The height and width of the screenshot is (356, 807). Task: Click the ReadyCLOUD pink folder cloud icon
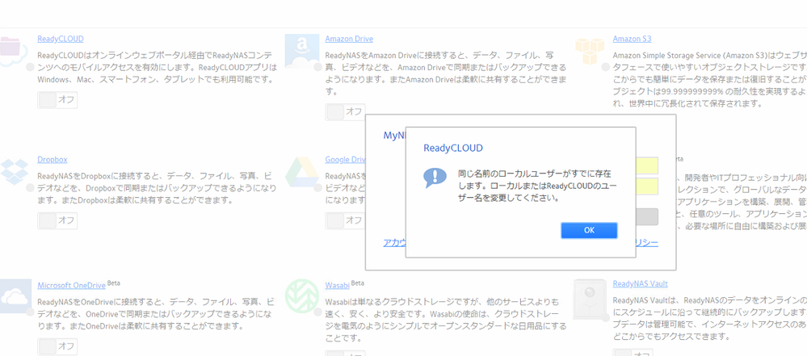click(13, 52)
